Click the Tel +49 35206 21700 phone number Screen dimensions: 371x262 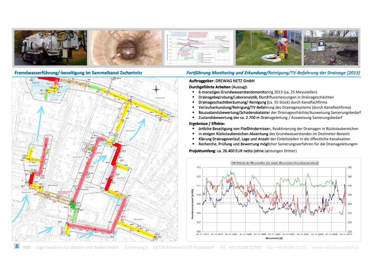point(242,247)
